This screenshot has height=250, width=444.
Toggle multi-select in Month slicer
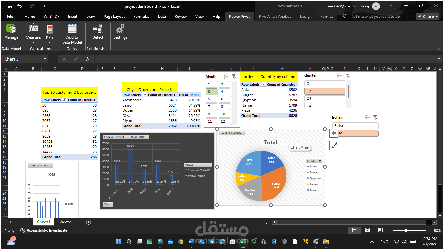tap(226, 77)
